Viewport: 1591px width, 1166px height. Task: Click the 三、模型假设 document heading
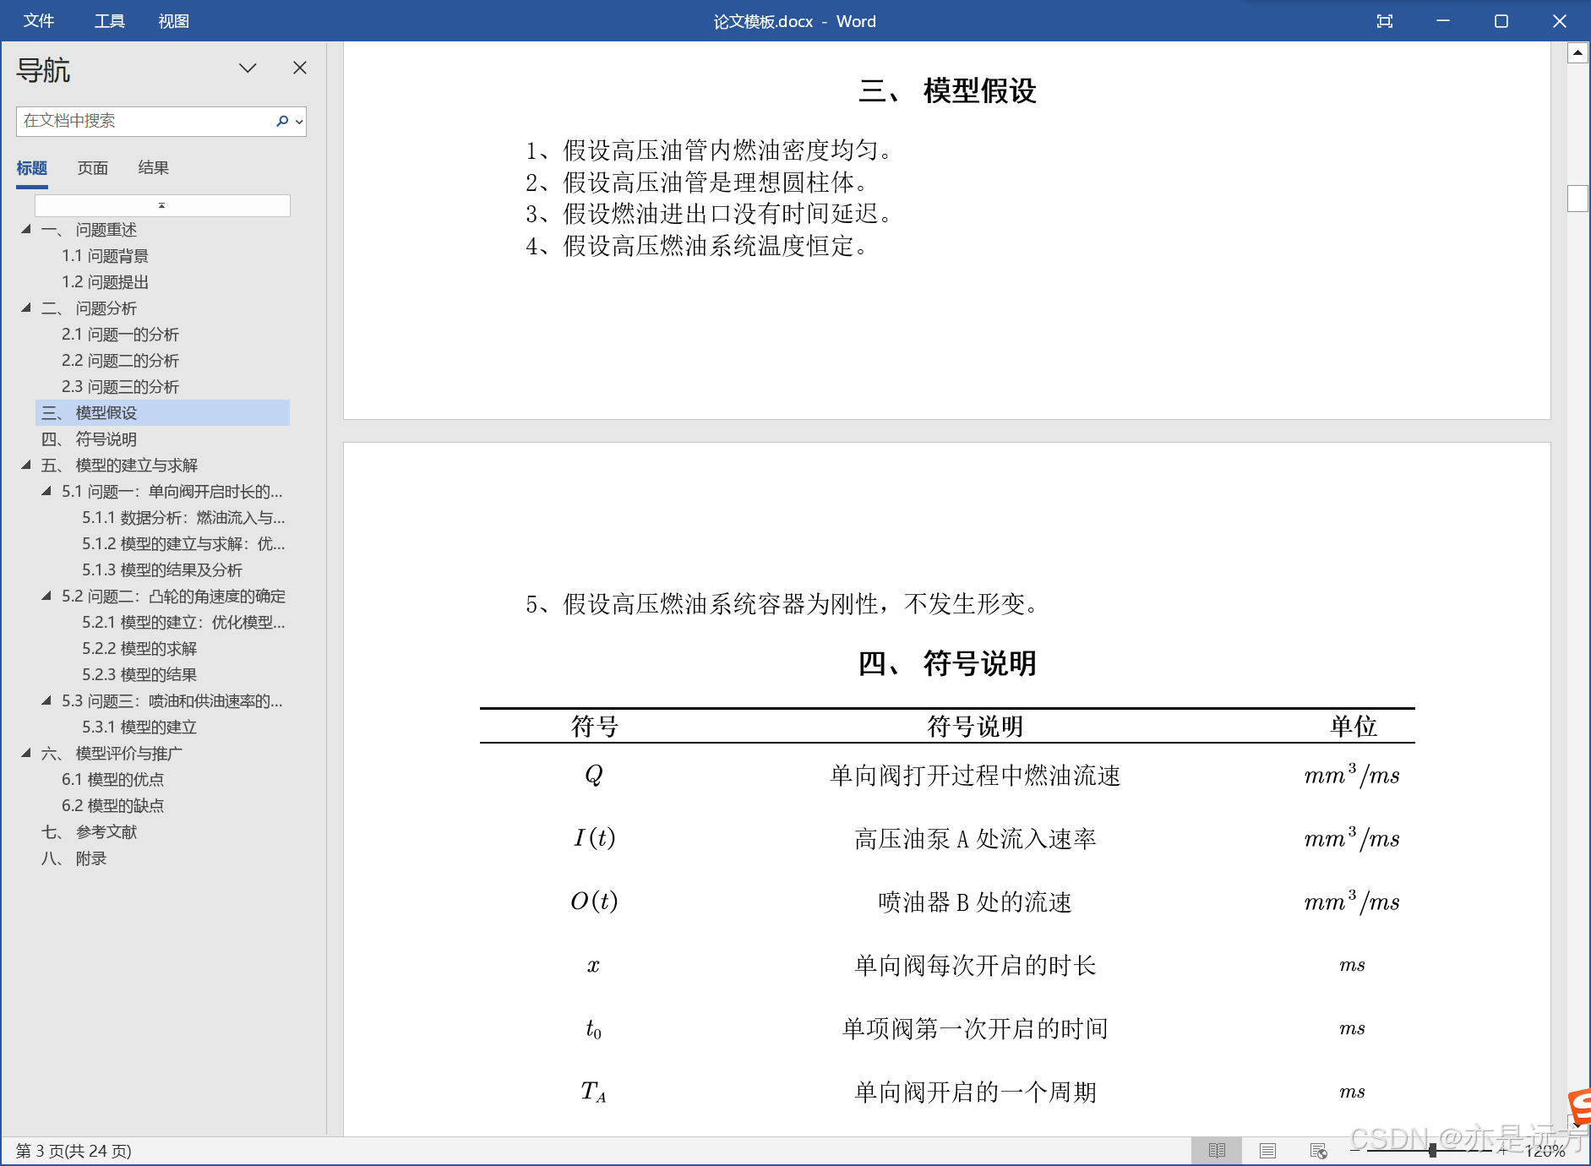947,90
